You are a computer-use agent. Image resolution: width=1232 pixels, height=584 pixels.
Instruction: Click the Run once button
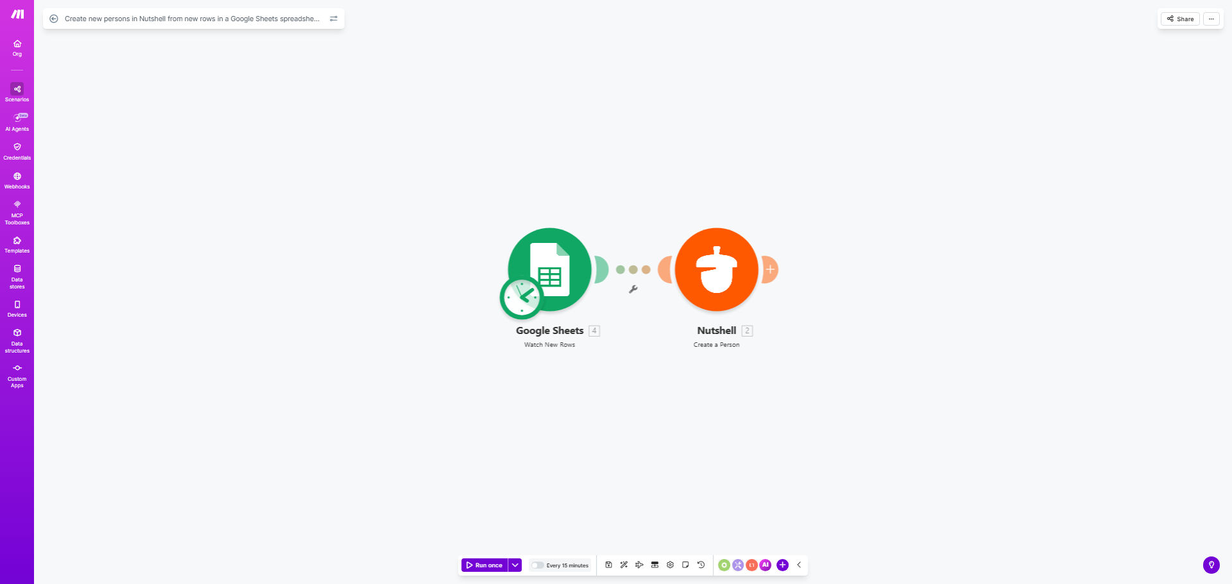[x=484, y=565]
